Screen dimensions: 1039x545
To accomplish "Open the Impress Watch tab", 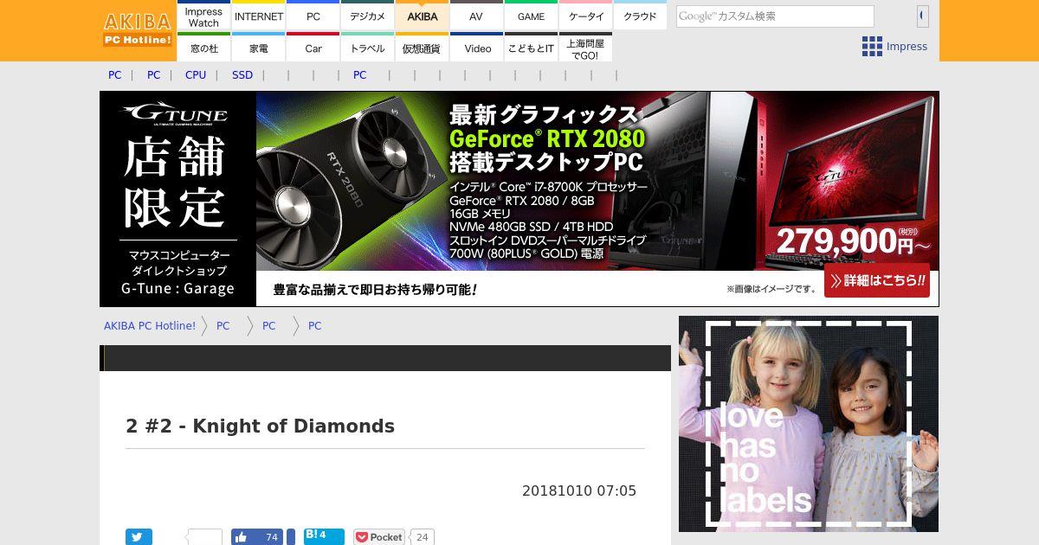I will [204, 16].
